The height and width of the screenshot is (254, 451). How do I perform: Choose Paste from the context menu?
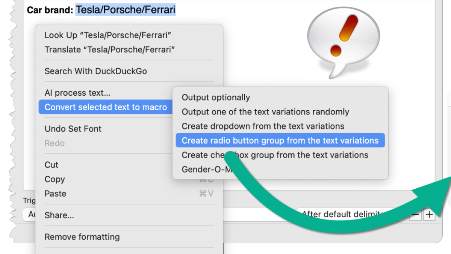(x=55, y=194)
